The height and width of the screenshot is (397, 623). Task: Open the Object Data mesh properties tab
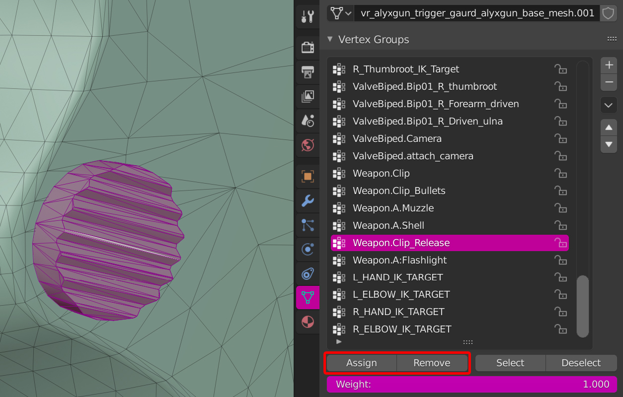coord(308,298)
